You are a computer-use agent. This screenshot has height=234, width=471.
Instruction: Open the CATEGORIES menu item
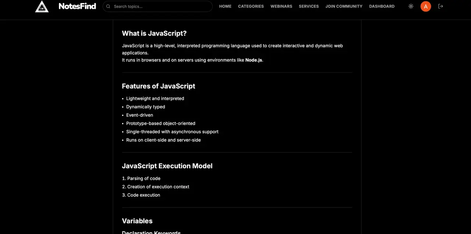click(x=251, y=6)
